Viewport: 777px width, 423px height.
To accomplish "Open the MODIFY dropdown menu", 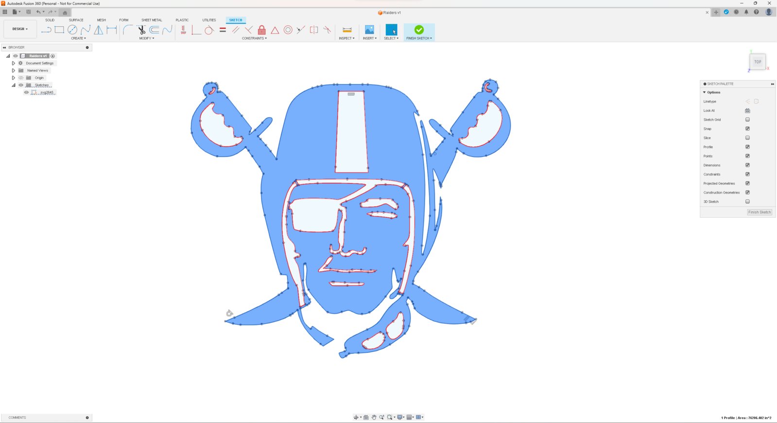I will [x=146, y=38].
